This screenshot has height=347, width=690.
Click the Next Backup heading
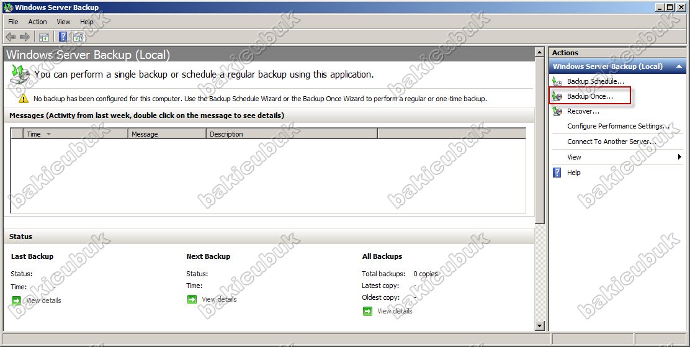(208, 256)
